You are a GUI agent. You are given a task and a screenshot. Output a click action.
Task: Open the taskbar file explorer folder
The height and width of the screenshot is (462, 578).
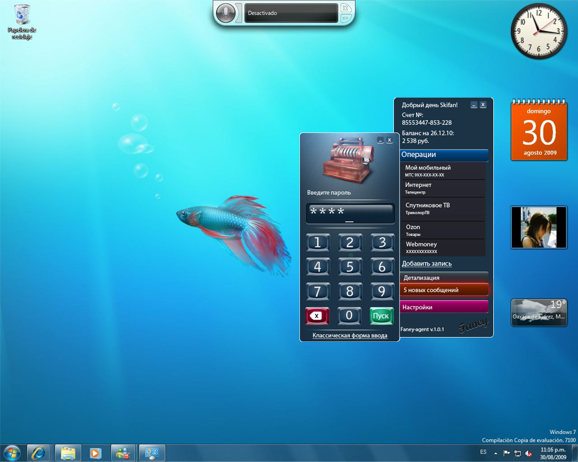[68, 453]
